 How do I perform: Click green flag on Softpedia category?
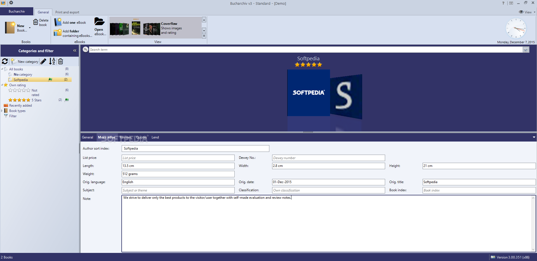tap(50, 80)
